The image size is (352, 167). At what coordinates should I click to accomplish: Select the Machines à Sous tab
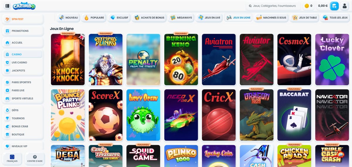[271, 18]
